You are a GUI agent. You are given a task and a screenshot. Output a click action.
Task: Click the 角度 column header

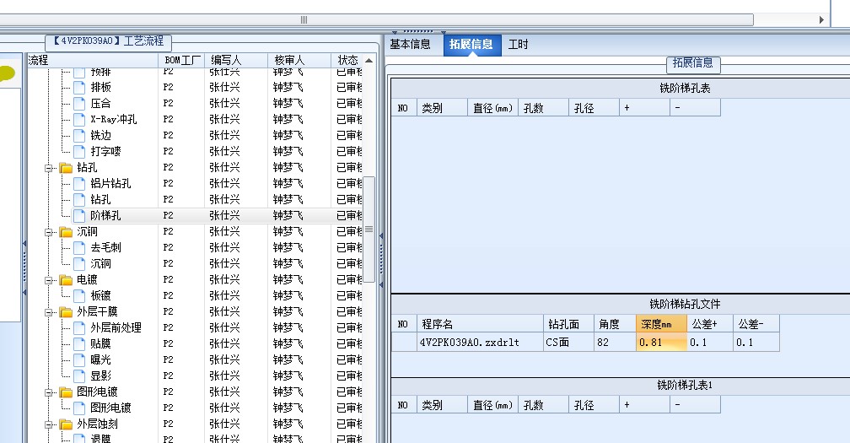point(616,324)
